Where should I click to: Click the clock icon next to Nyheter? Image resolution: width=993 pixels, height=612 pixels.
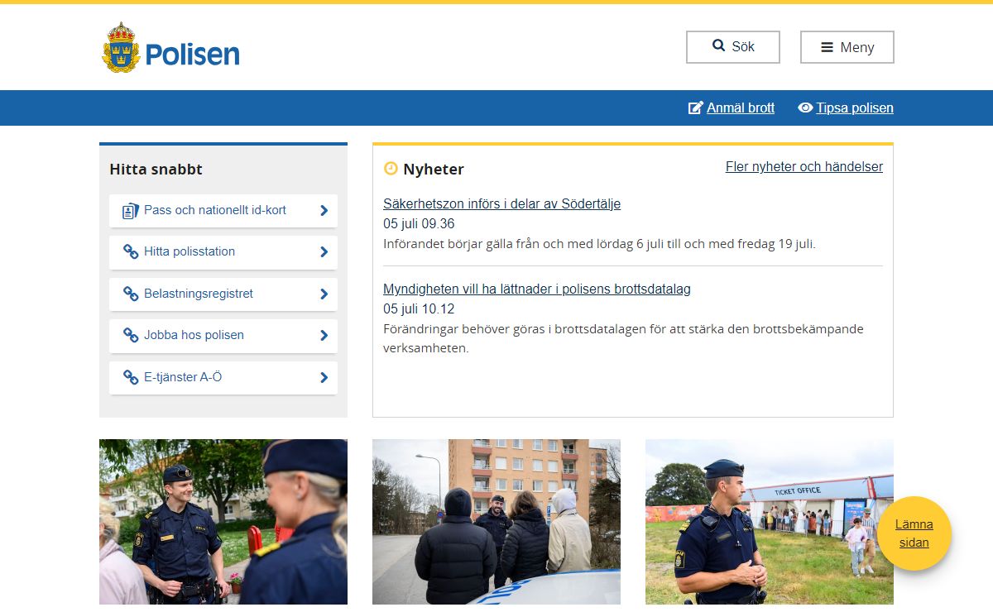pyautogui.click(x=391, y=169)
